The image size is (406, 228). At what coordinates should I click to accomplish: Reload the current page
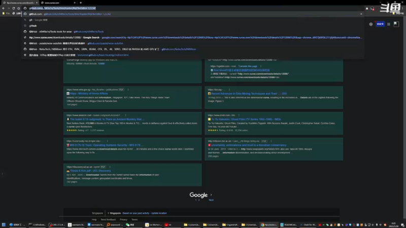[14, 8]
